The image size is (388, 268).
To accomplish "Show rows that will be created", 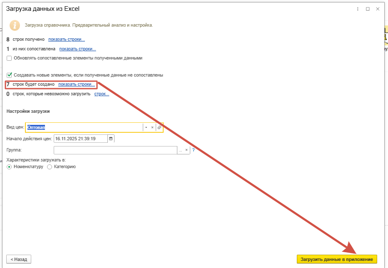I will click(77, 84).
